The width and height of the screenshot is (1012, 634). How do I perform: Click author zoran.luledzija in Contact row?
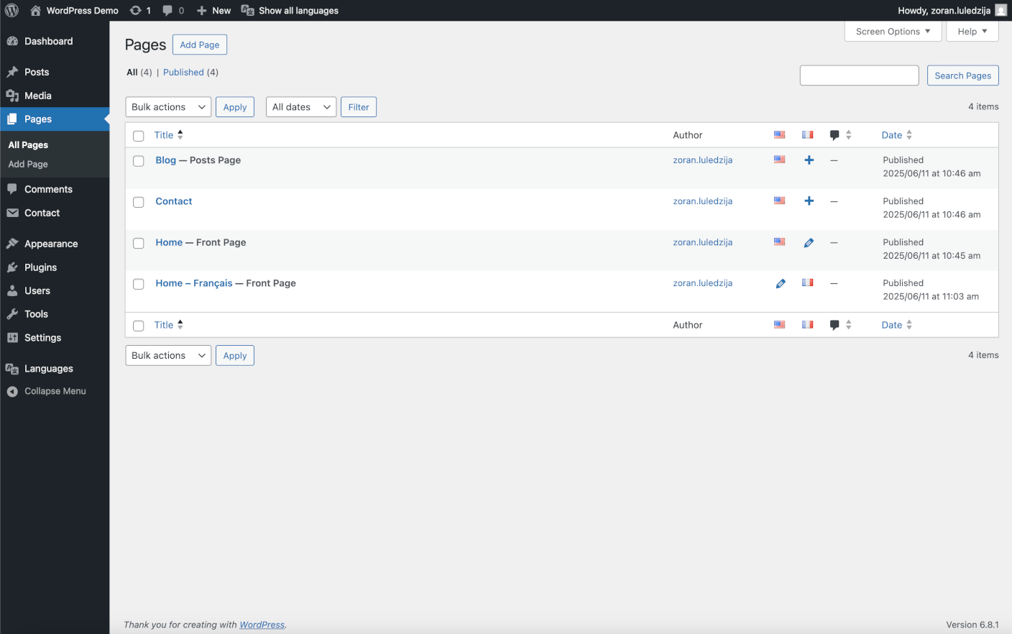tap(703, 201)
